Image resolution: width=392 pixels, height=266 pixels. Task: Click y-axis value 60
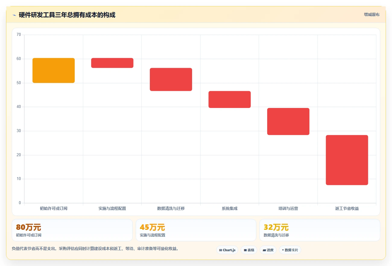point(19,59)
